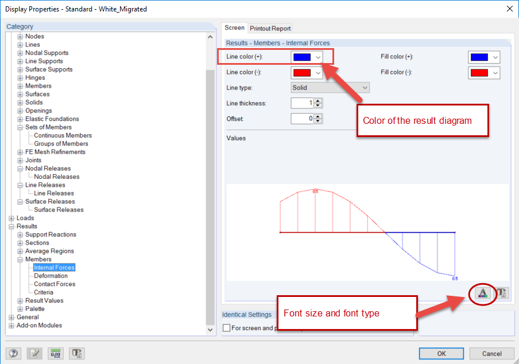Image resolution: width=519 pixels, height=364 pixels.
Task: Click the edit comment icon in the bottom toolbar
Action: (x=34, y=353)
